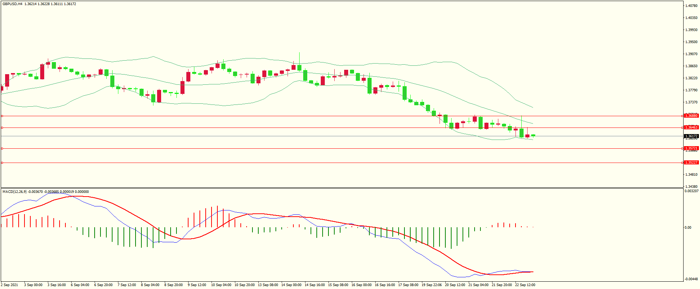700x289 pixels.
Task: Click the 1.37370 price axis value
Action: pos(692,102)
